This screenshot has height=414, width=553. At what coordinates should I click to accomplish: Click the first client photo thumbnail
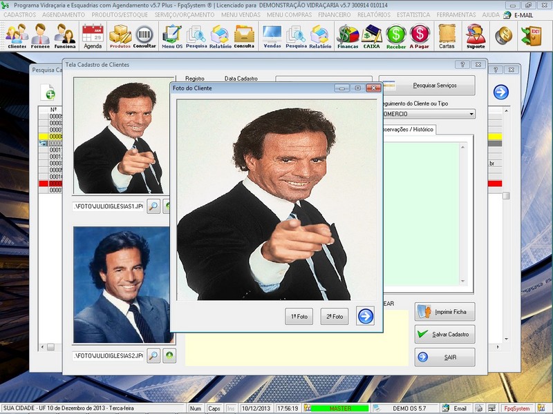(x=122, y=135)
